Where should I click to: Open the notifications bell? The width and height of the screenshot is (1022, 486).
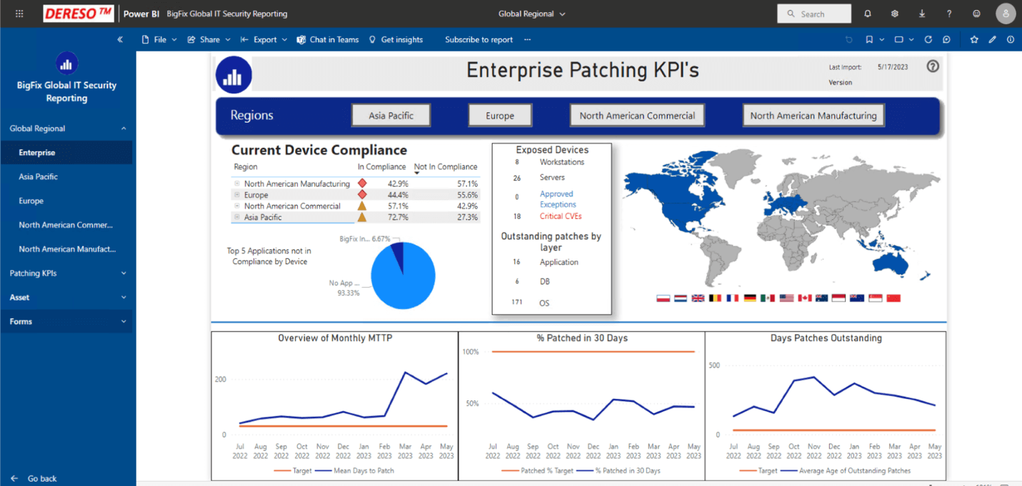click(x=868, y=14)
